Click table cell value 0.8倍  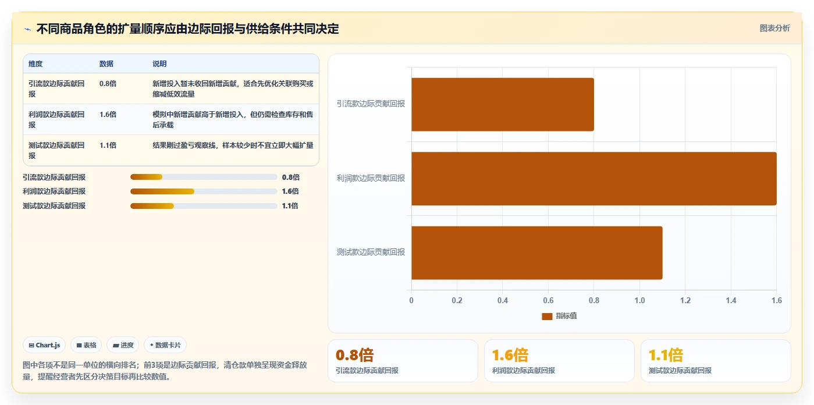108,84
